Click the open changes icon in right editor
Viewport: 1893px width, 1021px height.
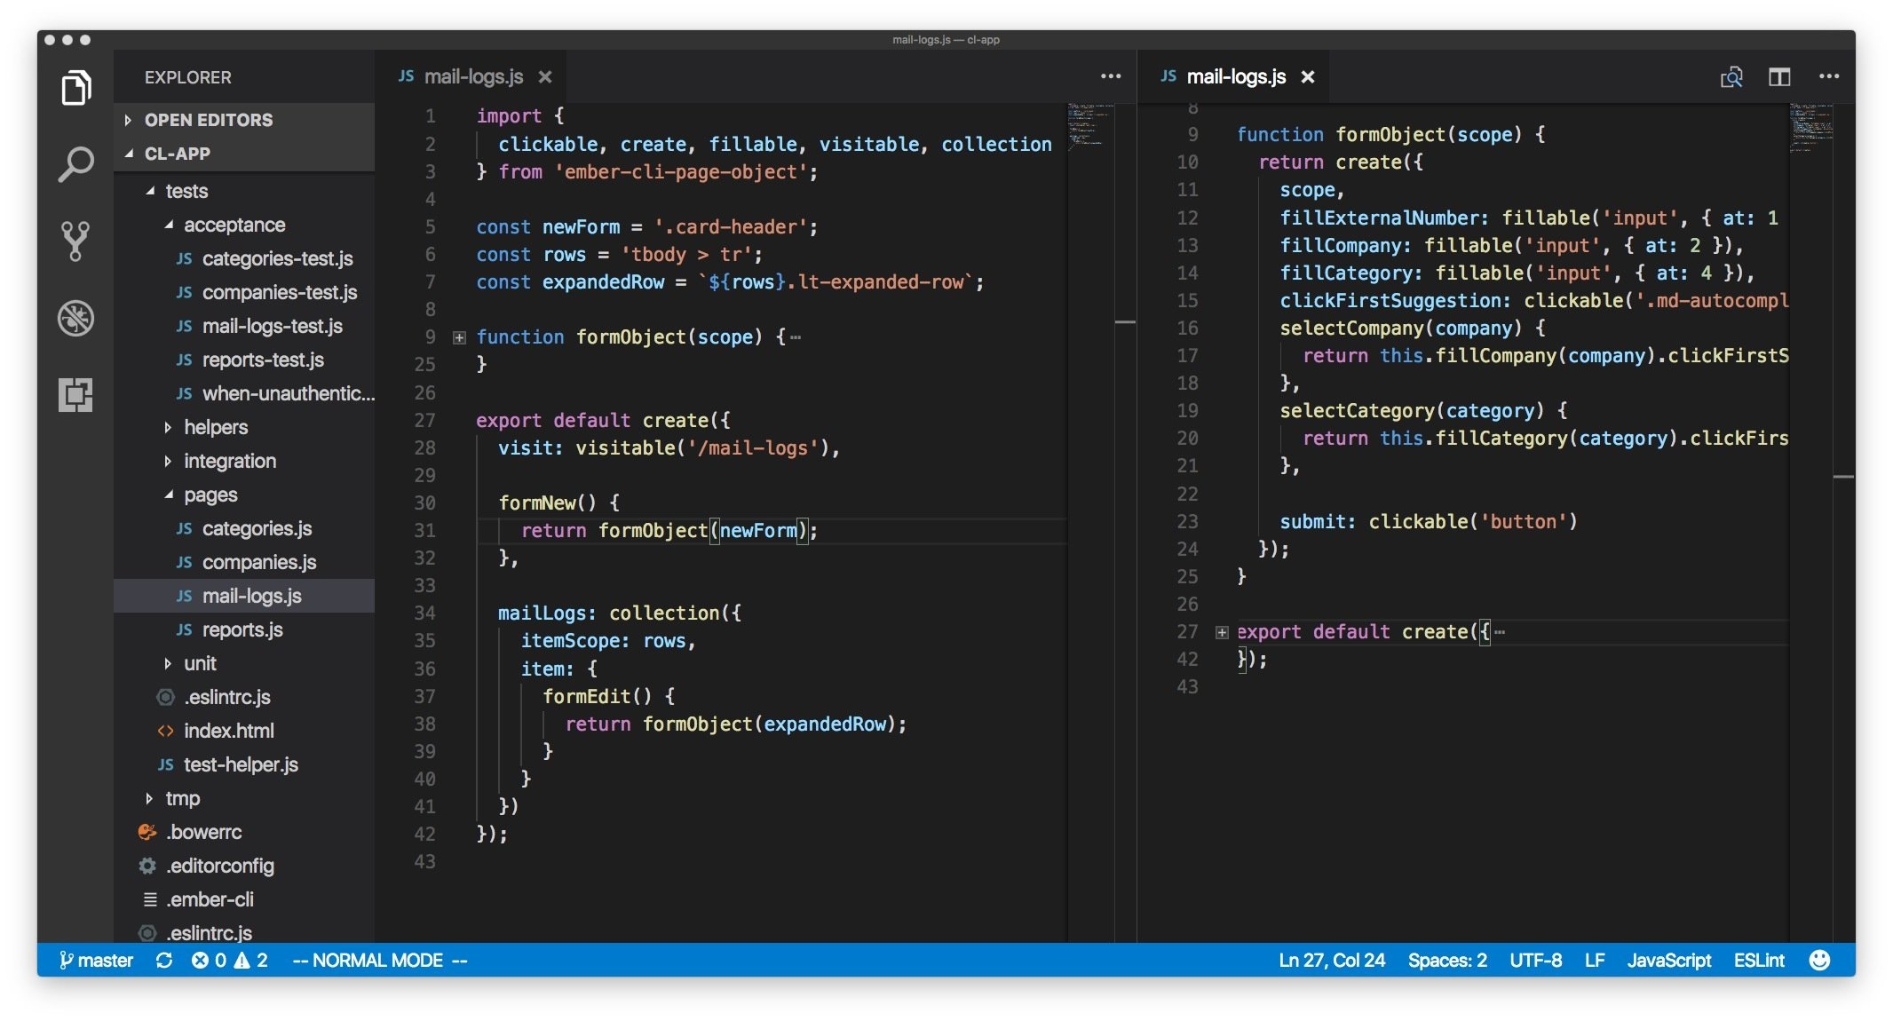click(1731, 77)
